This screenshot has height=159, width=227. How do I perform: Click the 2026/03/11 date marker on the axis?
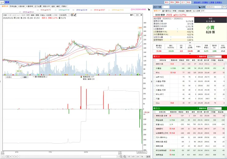coord(142,152)
